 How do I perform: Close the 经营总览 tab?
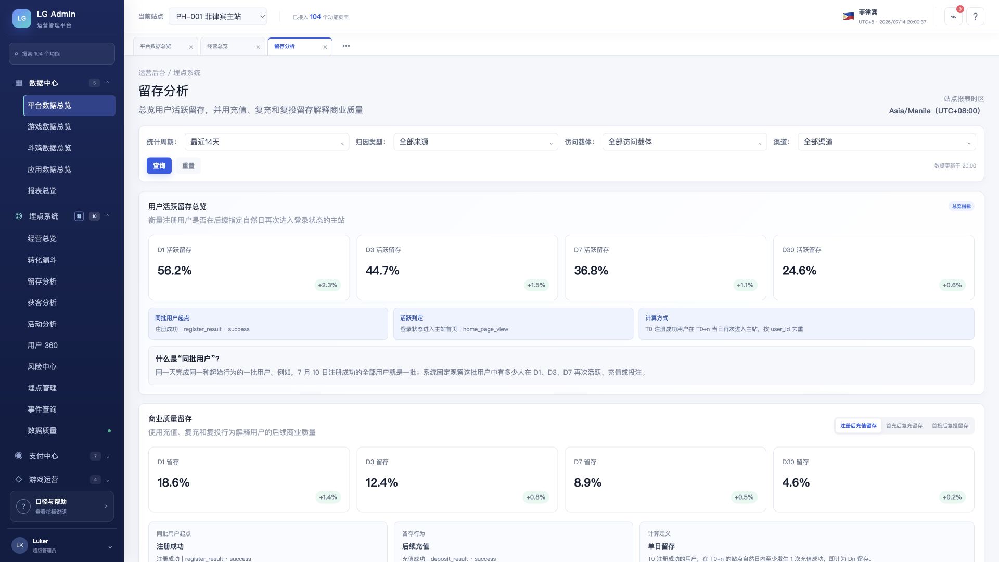coord(258,47)
